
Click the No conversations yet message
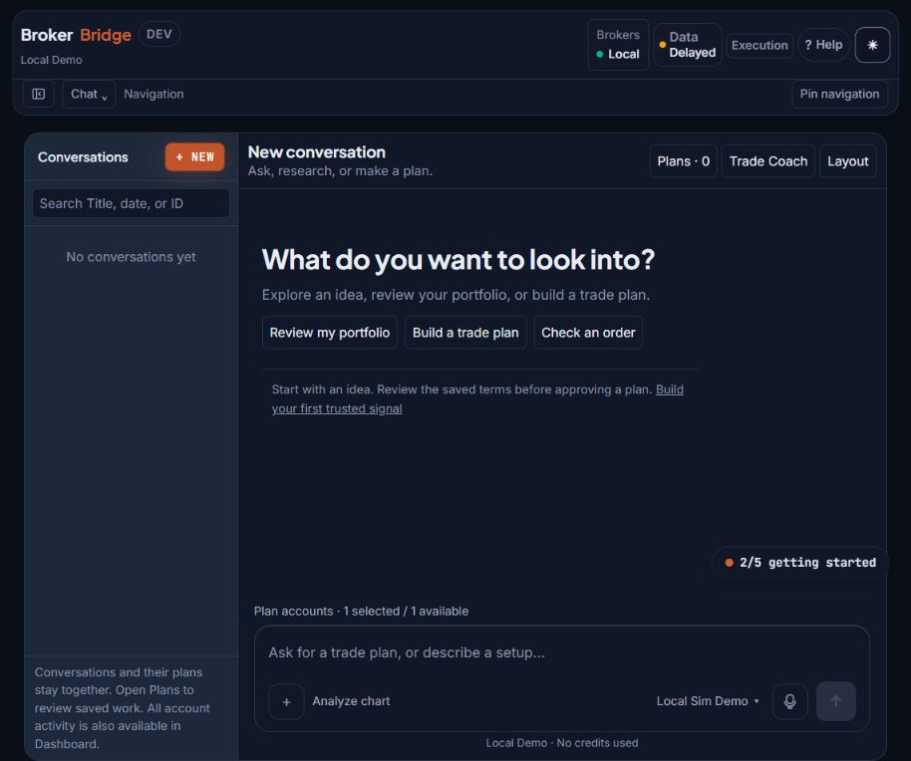(x=131, y=257)
